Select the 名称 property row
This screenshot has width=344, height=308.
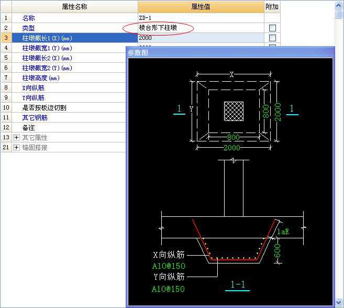pyautogui.click(x=74, y=18)
